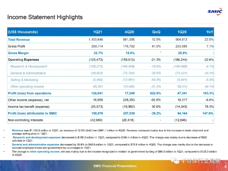228x171 pixels.
Task: Select the gross margin '22.7%' cell
Action: tap(98, 53)
